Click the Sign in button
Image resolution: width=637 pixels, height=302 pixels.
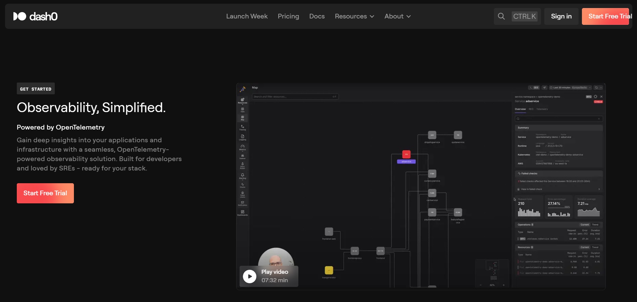[x=561, y=16]
